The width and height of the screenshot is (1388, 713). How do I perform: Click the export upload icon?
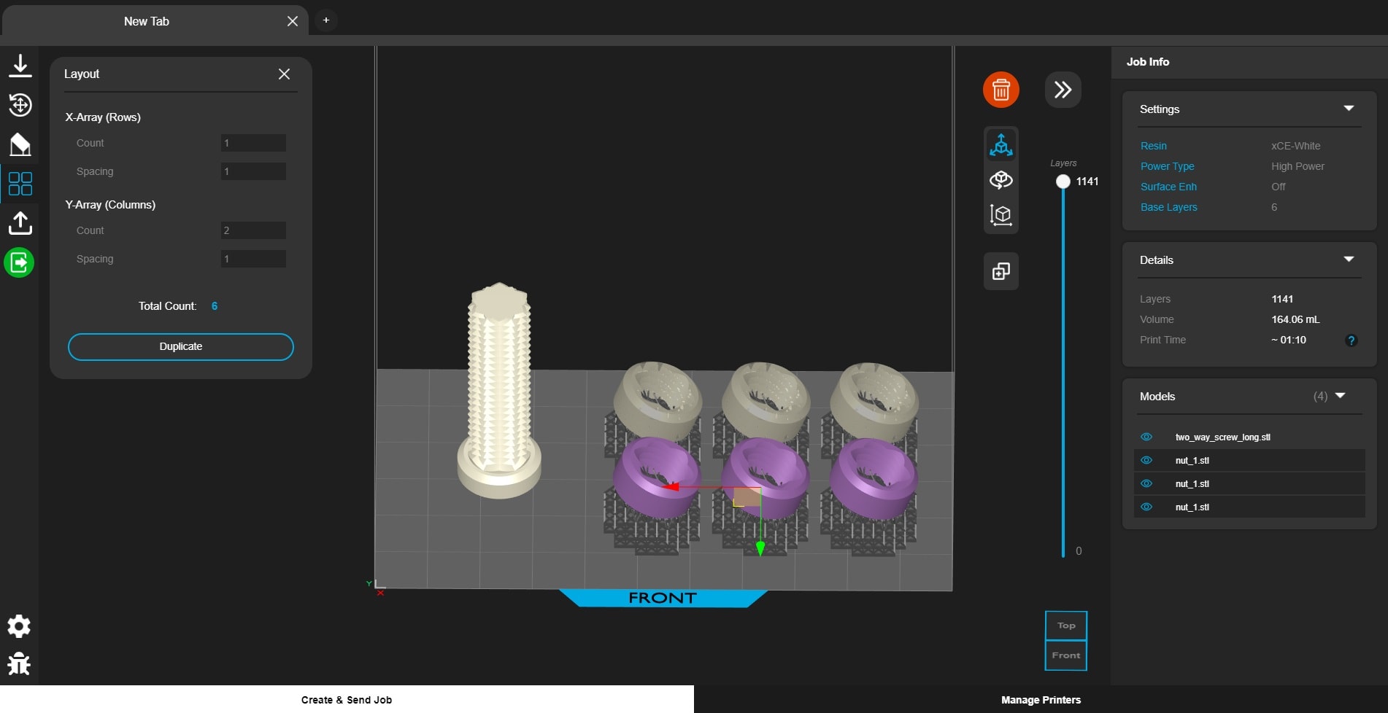tap(20, 223)
